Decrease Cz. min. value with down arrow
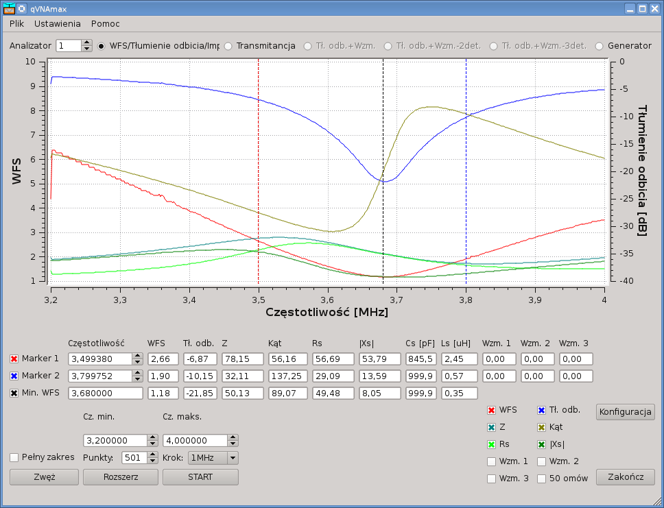Screen dimensions: 664x508 pyautogui.click(x=153, y=444)
